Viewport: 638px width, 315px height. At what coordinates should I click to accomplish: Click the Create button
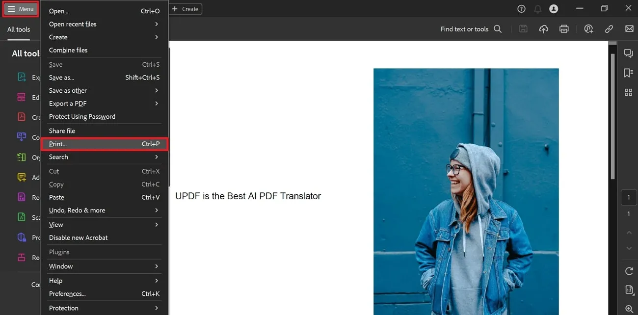[x=186, y=9]
